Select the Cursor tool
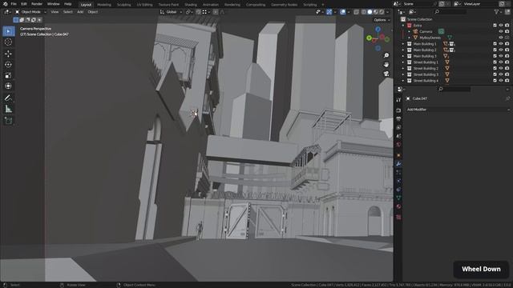This screenshot has width=513, height=288. click(9, 42)
